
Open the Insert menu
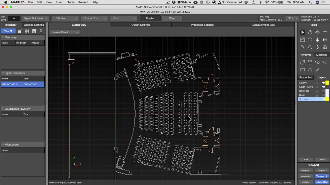point(60,2)
